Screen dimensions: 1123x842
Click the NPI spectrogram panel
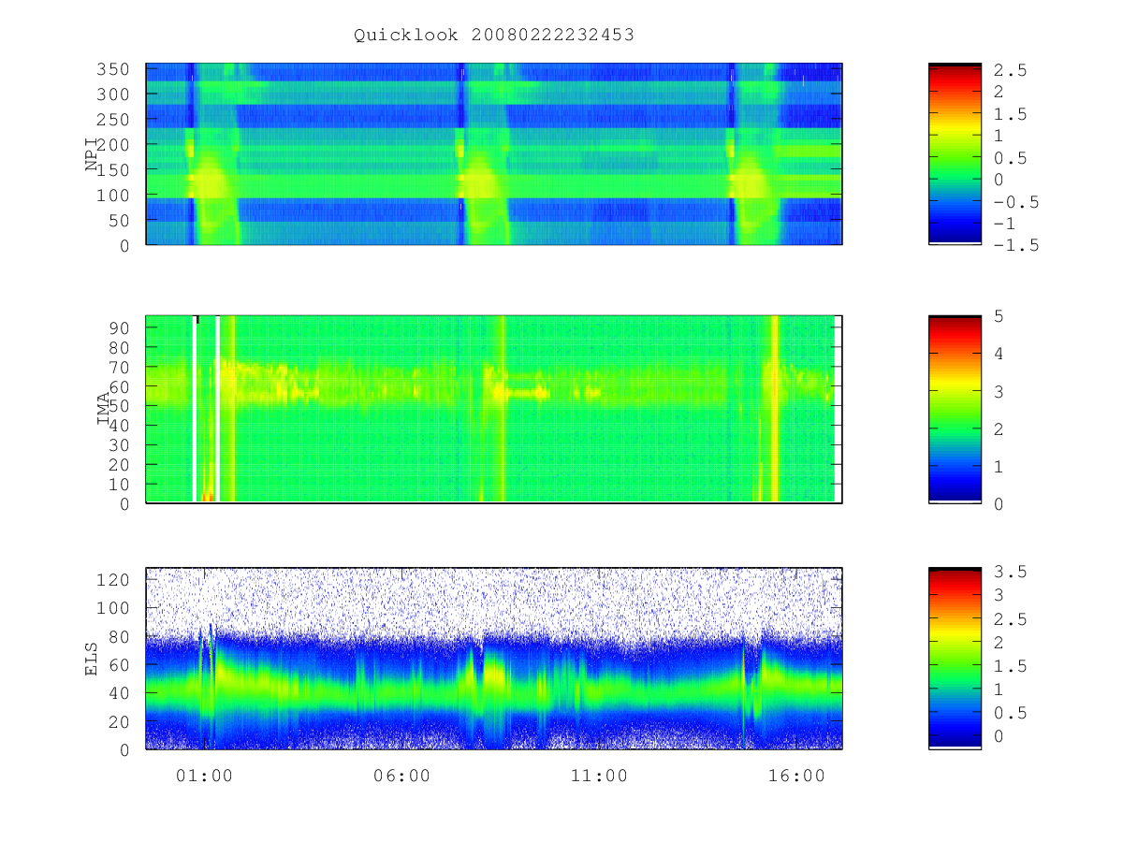pos(494,154)
